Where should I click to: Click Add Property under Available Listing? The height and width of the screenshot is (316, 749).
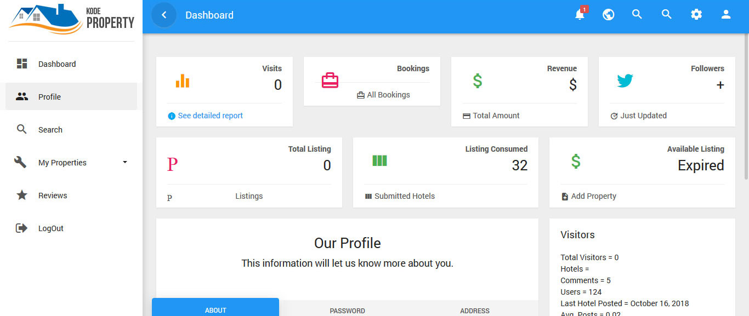[x=593, y=196]
